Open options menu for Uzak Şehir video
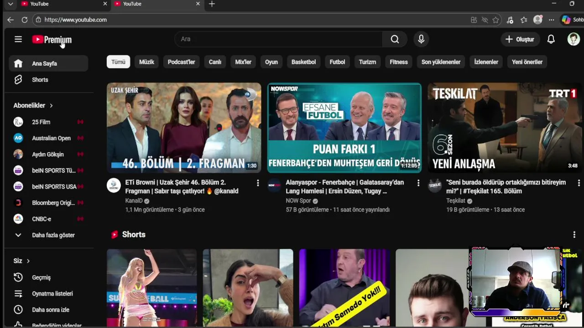 point(258,183)
